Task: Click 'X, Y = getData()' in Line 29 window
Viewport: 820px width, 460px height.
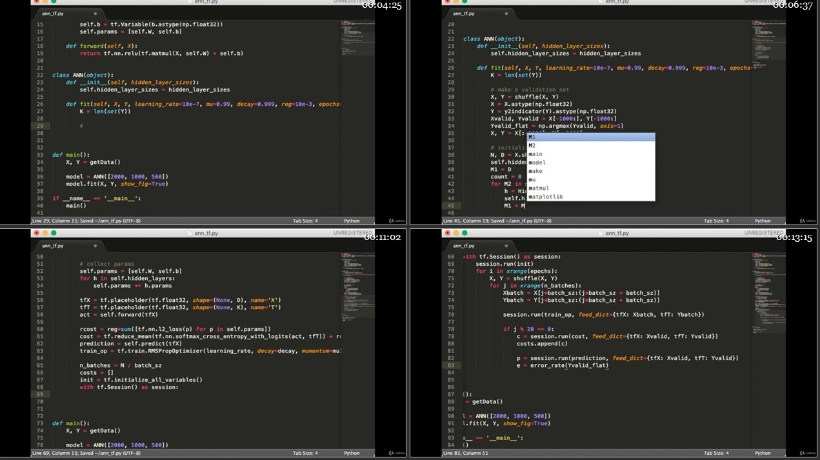Action: pyautogui.click(x=93, y=162)
